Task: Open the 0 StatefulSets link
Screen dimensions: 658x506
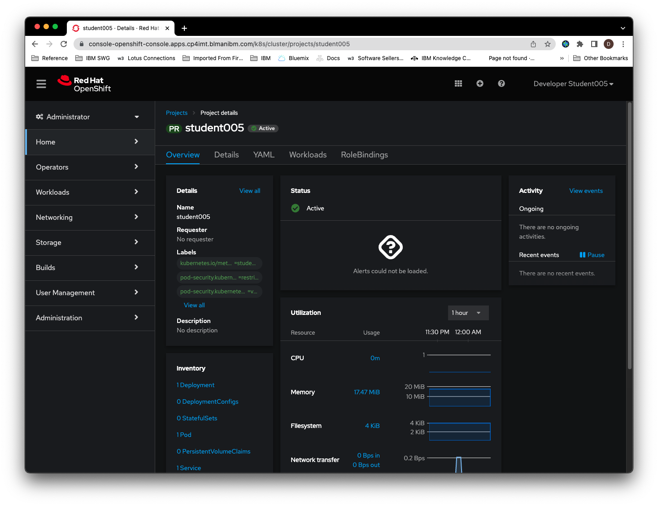Action: pyautogui.click(x=197, y=418)
